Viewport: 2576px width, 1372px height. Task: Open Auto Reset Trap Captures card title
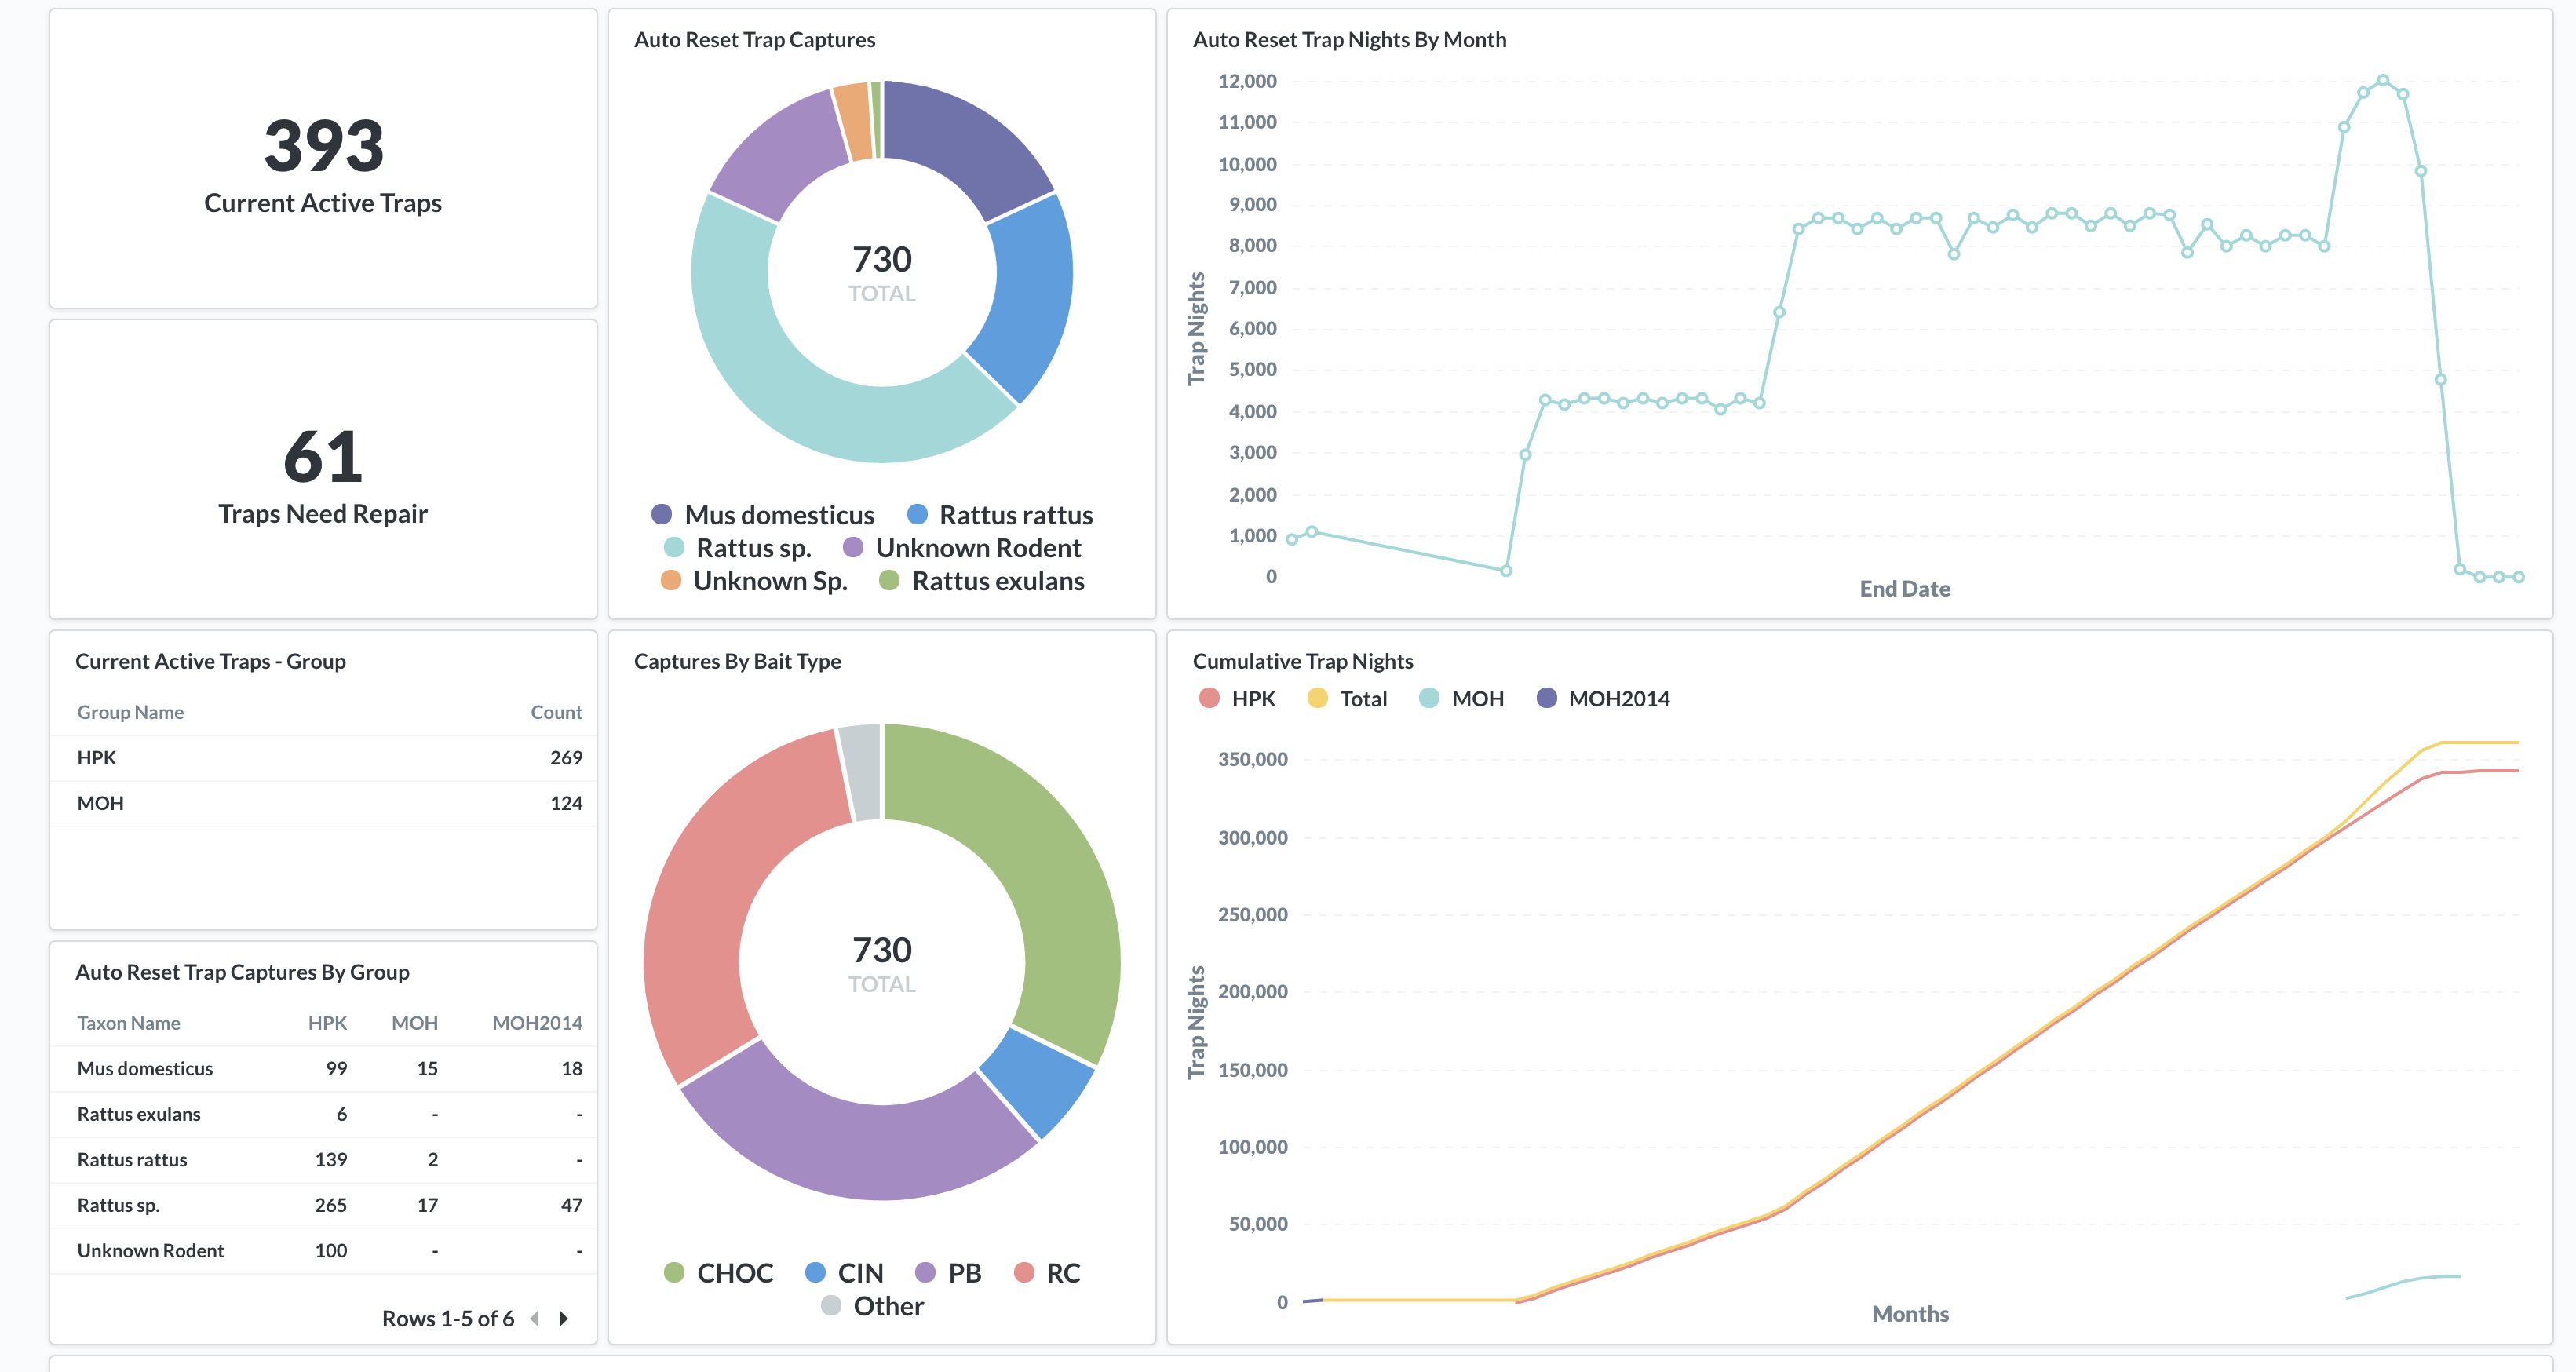tap(754, 40)
